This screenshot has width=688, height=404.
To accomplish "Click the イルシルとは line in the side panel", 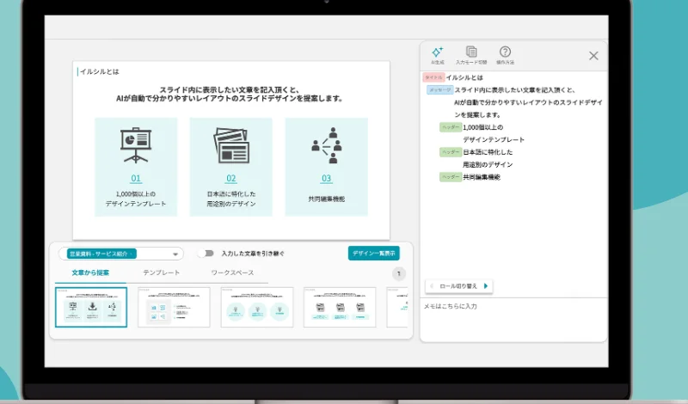I will (x=464, y=77).
